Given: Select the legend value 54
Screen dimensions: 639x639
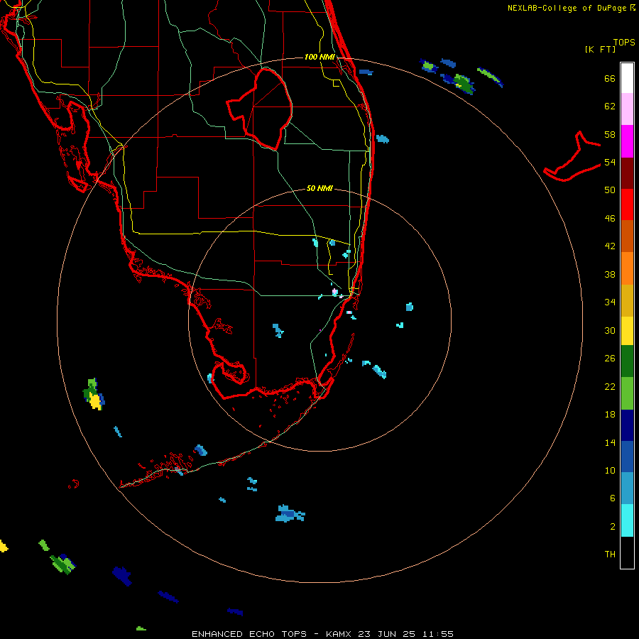Looking at the screenshot, I should [610, 162].
